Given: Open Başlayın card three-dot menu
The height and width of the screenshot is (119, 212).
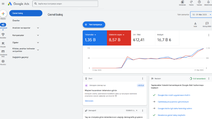Looking at the screenshot, I should click(209, 78).
